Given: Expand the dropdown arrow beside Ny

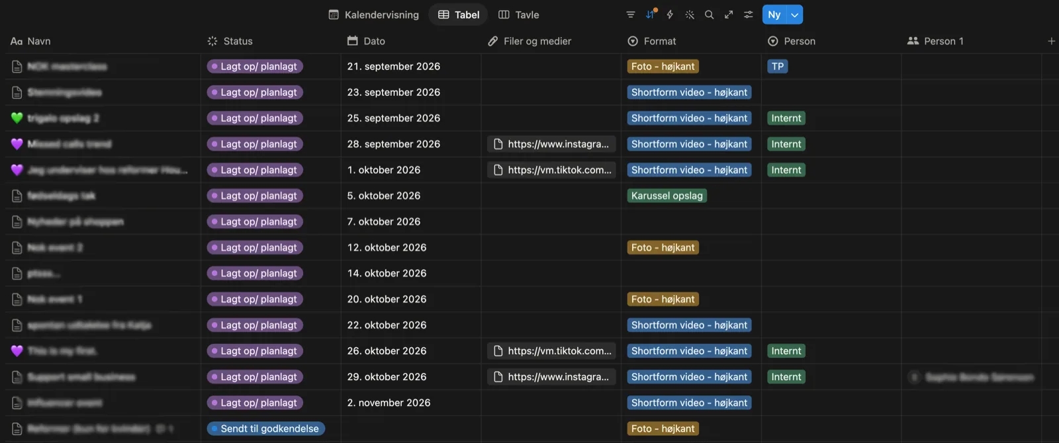Looking at the screenshot, I should 794,15.
